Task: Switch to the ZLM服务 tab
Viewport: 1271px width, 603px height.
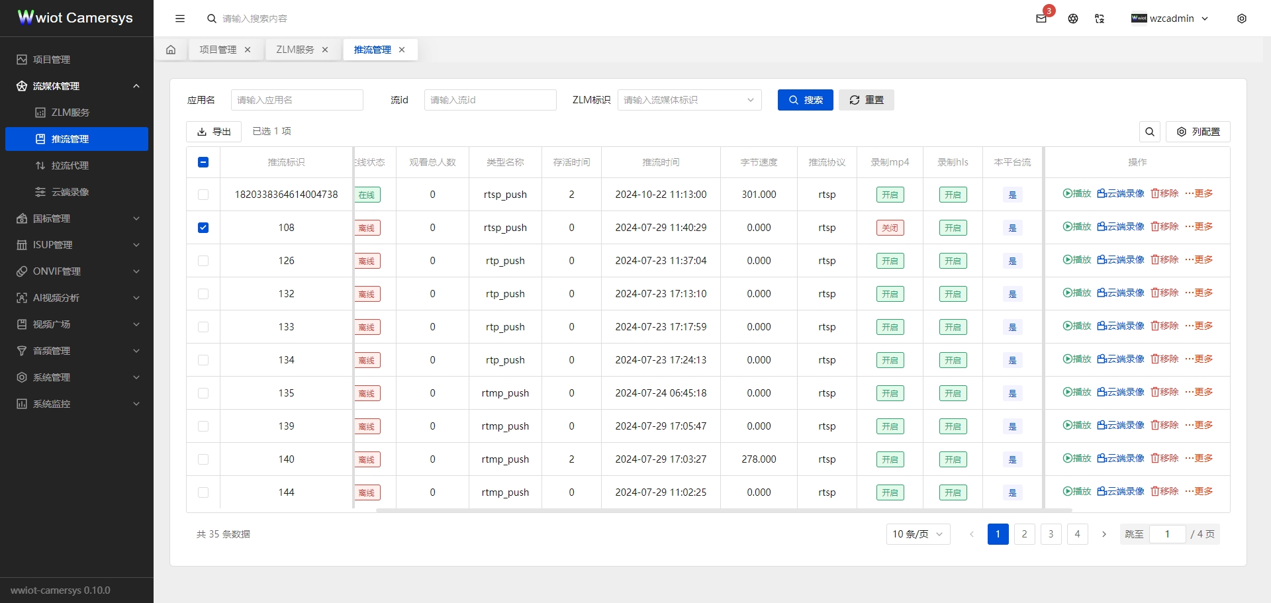Action: coord(294,50)
